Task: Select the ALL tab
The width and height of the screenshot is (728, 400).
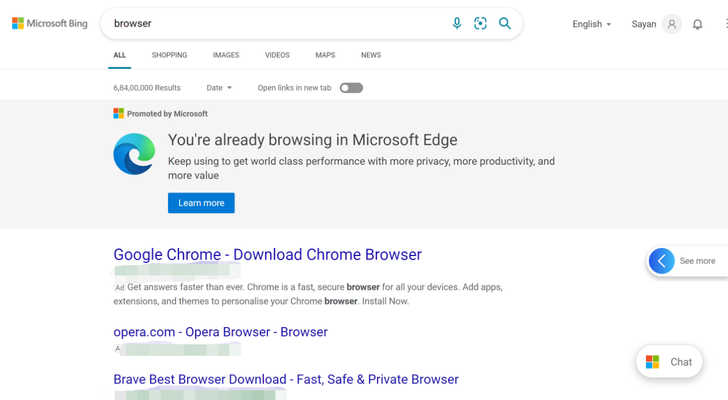Action: pos(119,55)
